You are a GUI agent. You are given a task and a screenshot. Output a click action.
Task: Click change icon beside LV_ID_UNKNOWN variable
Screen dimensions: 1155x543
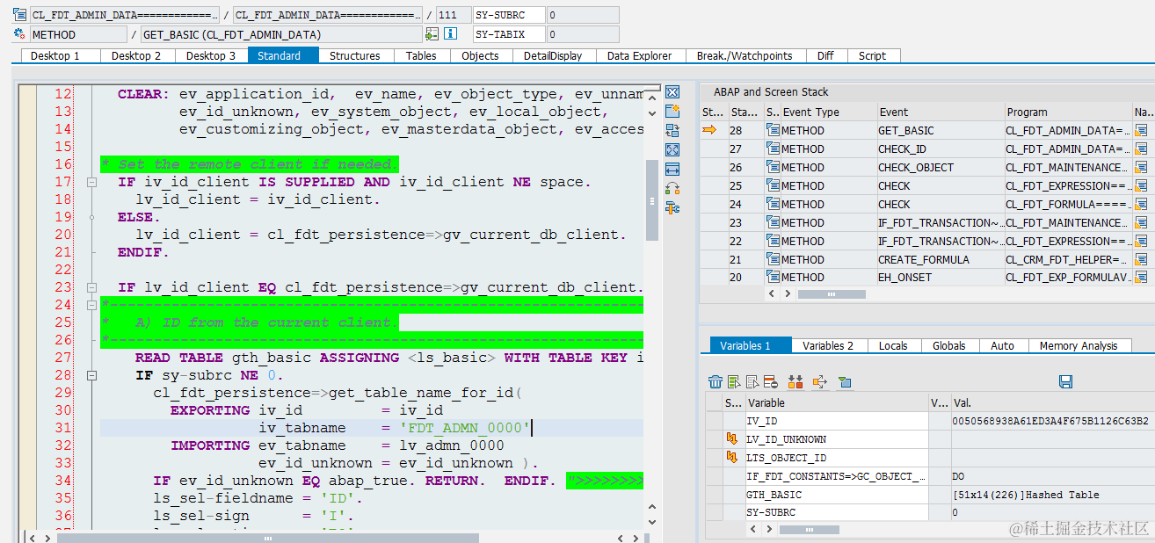pyautogui.click(x=731, y=439)
